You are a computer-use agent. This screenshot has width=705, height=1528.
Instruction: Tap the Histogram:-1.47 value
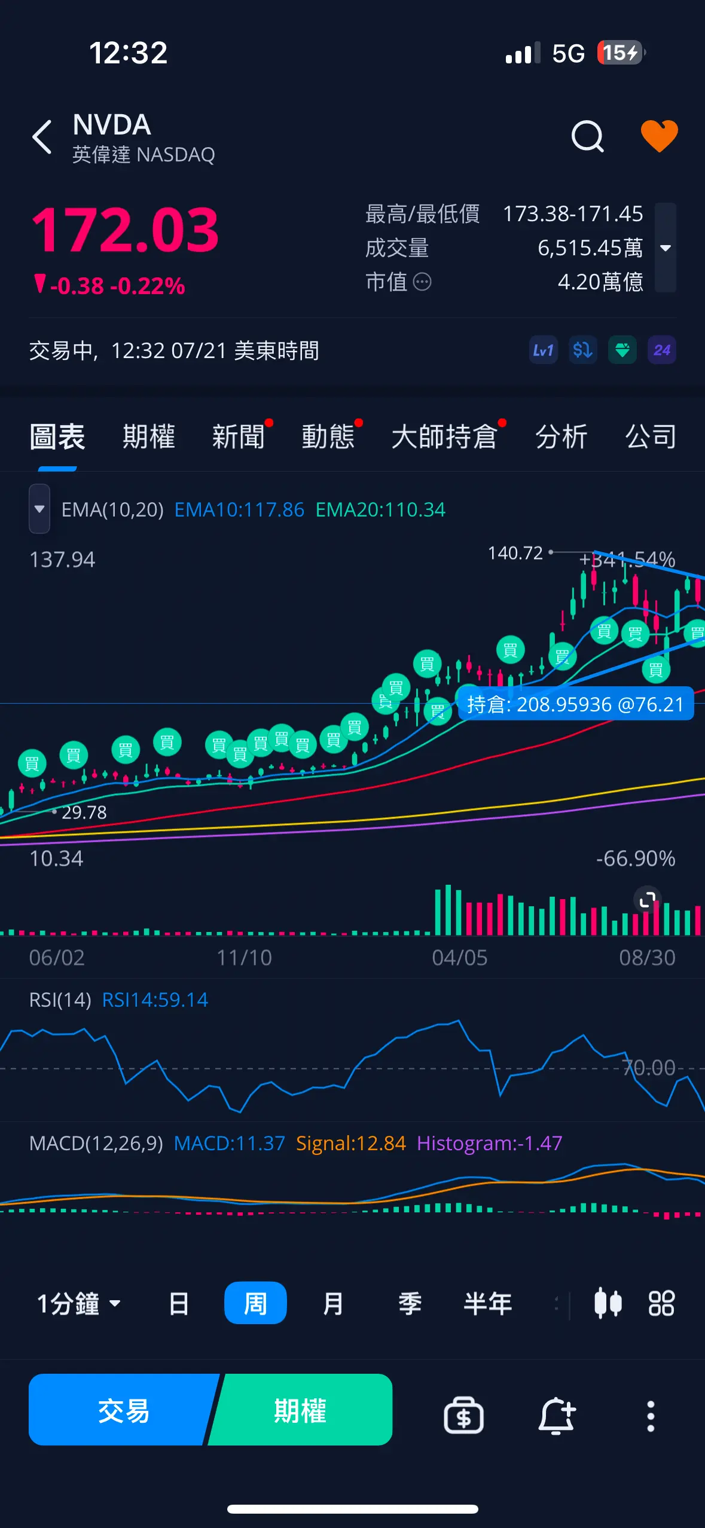[490, 1144]
